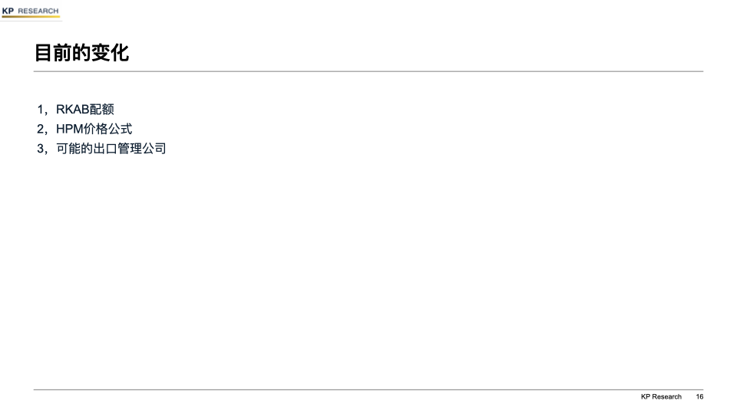Click the "可能的" text starting the third bullet
The width and height of the screenshot is (737, 414).
tap(74, 149)
